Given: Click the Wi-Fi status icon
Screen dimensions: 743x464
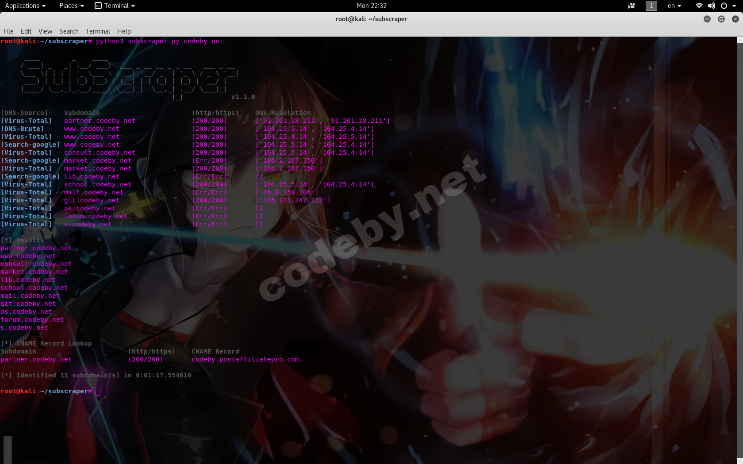Looking at the screenshot, I should (x=698, y=6).
